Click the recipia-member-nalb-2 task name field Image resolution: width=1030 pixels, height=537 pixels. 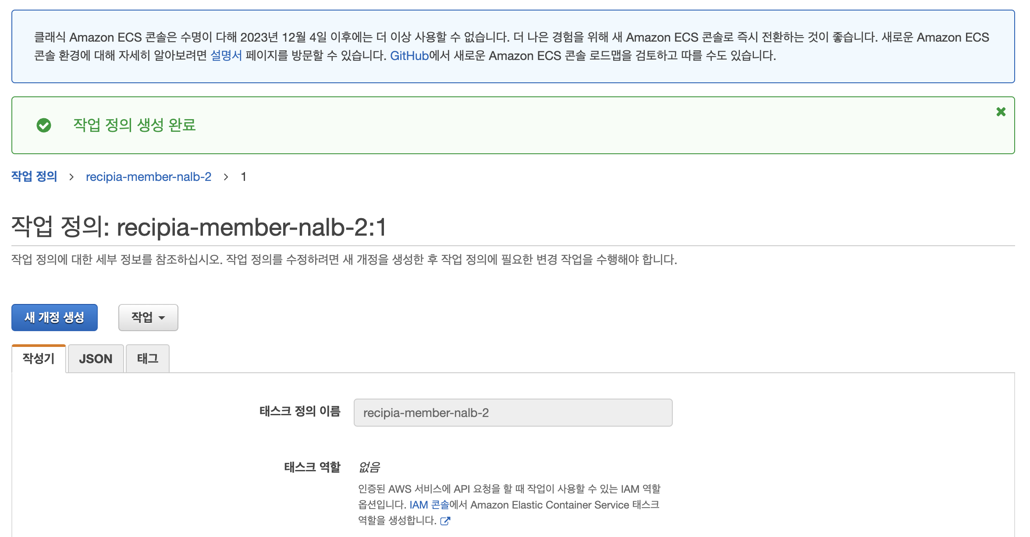click(512, 412)
